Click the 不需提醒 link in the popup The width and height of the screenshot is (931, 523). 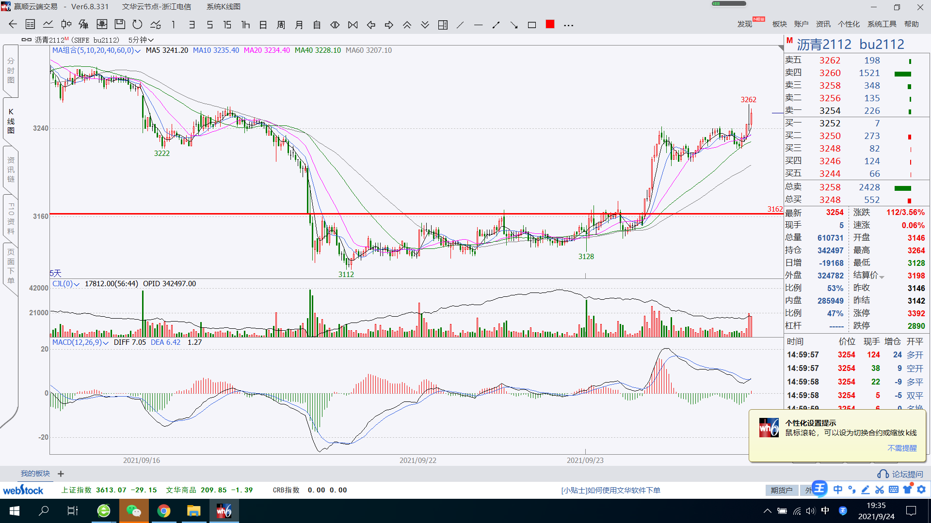pos(902,448)
